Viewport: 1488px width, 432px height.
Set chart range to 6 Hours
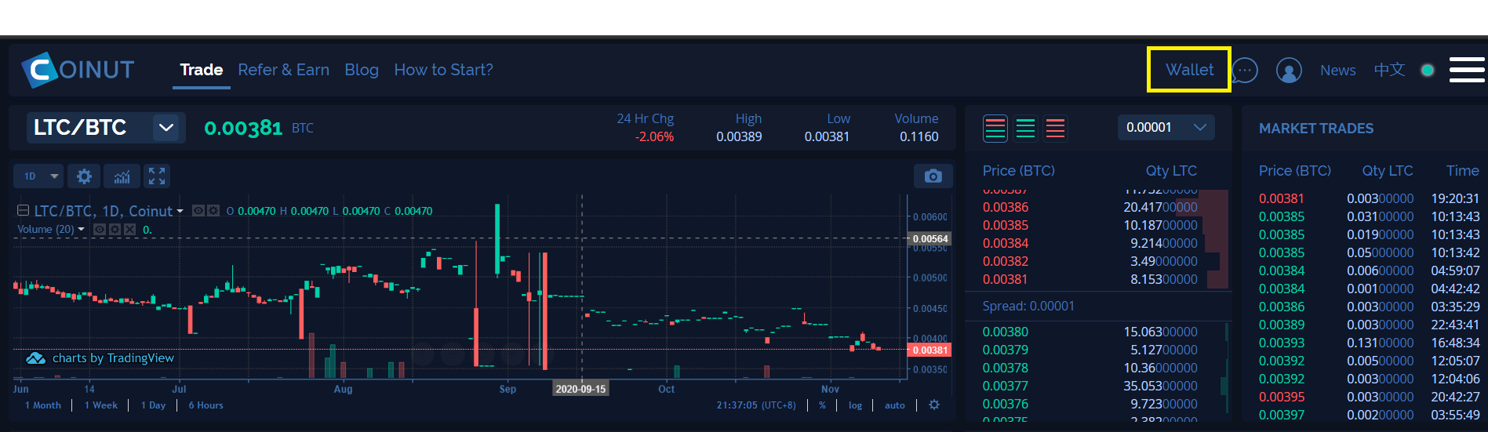point(206,405)
